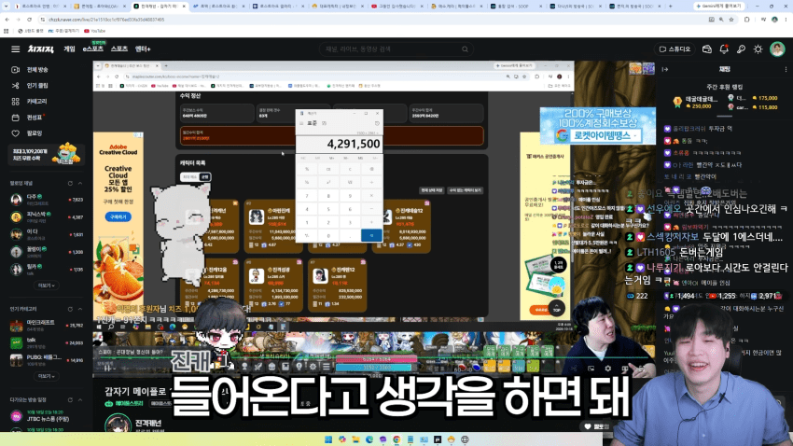Open the profile avatar menu
793x446 pixels.
[x=777, y=49]
